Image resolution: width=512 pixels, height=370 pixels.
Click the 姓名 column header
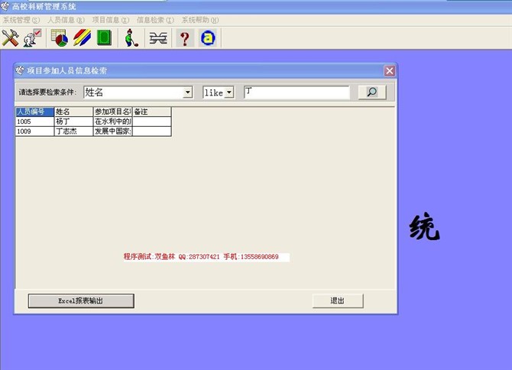click(73, 112)
